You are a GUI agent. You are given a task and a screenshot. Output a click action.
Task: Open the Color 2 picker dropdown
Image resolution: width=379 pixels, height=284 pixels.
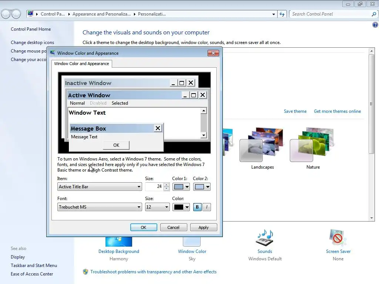click(202, 187)
